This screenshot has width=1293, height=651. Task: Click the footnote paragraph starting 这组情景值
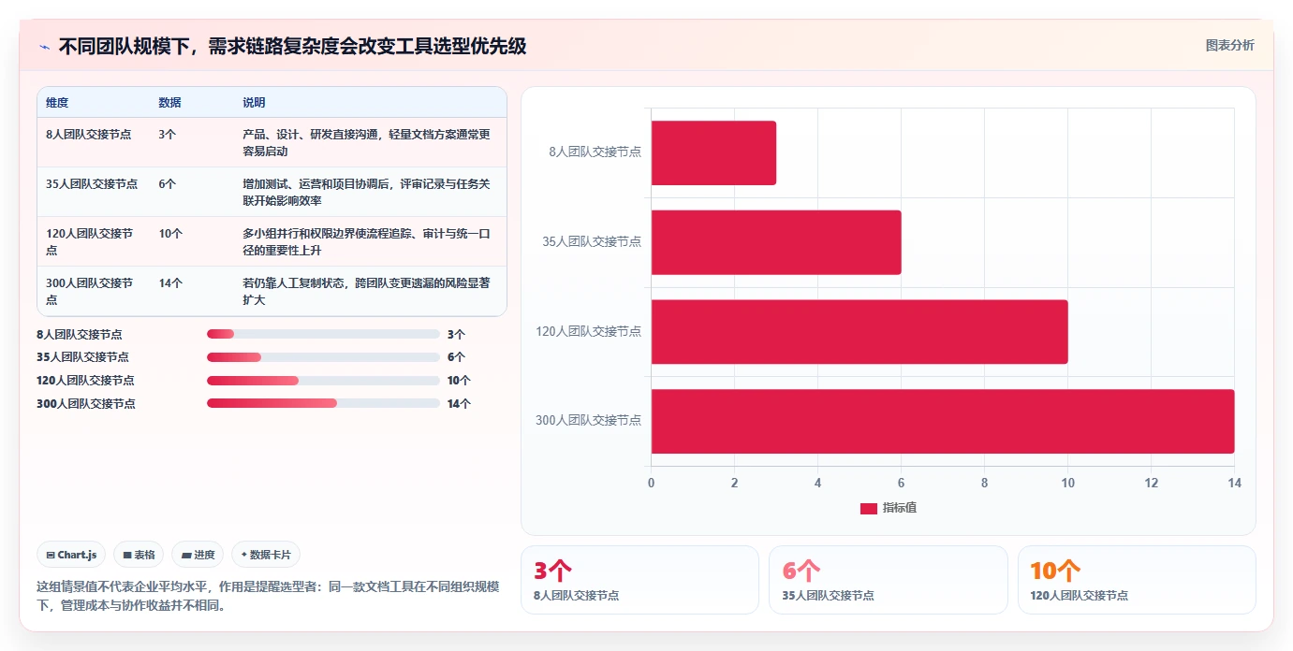tap(268, 596)
